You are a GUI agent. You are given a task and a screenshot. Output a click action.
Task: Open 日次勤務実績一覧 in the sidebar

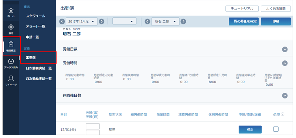tap(39, 68)
